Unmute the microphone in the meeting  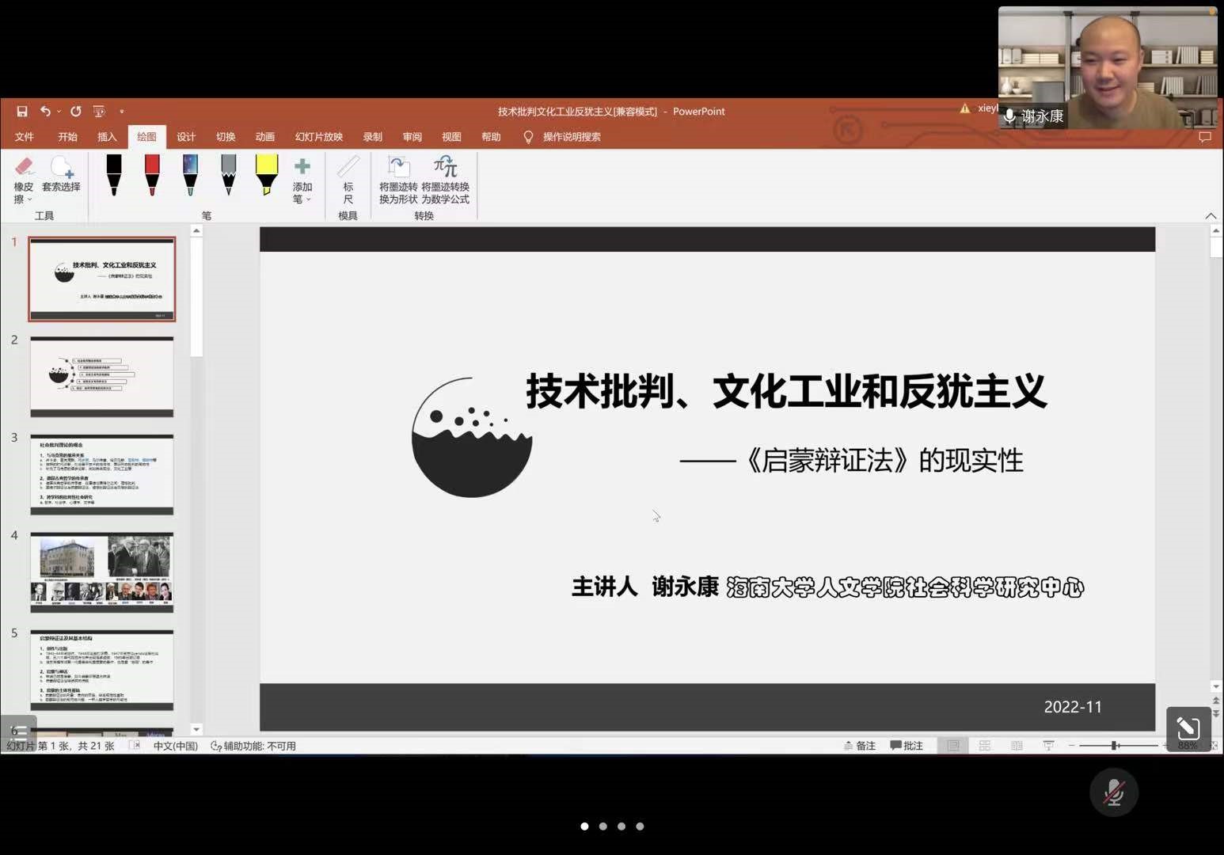(1113, 792)
